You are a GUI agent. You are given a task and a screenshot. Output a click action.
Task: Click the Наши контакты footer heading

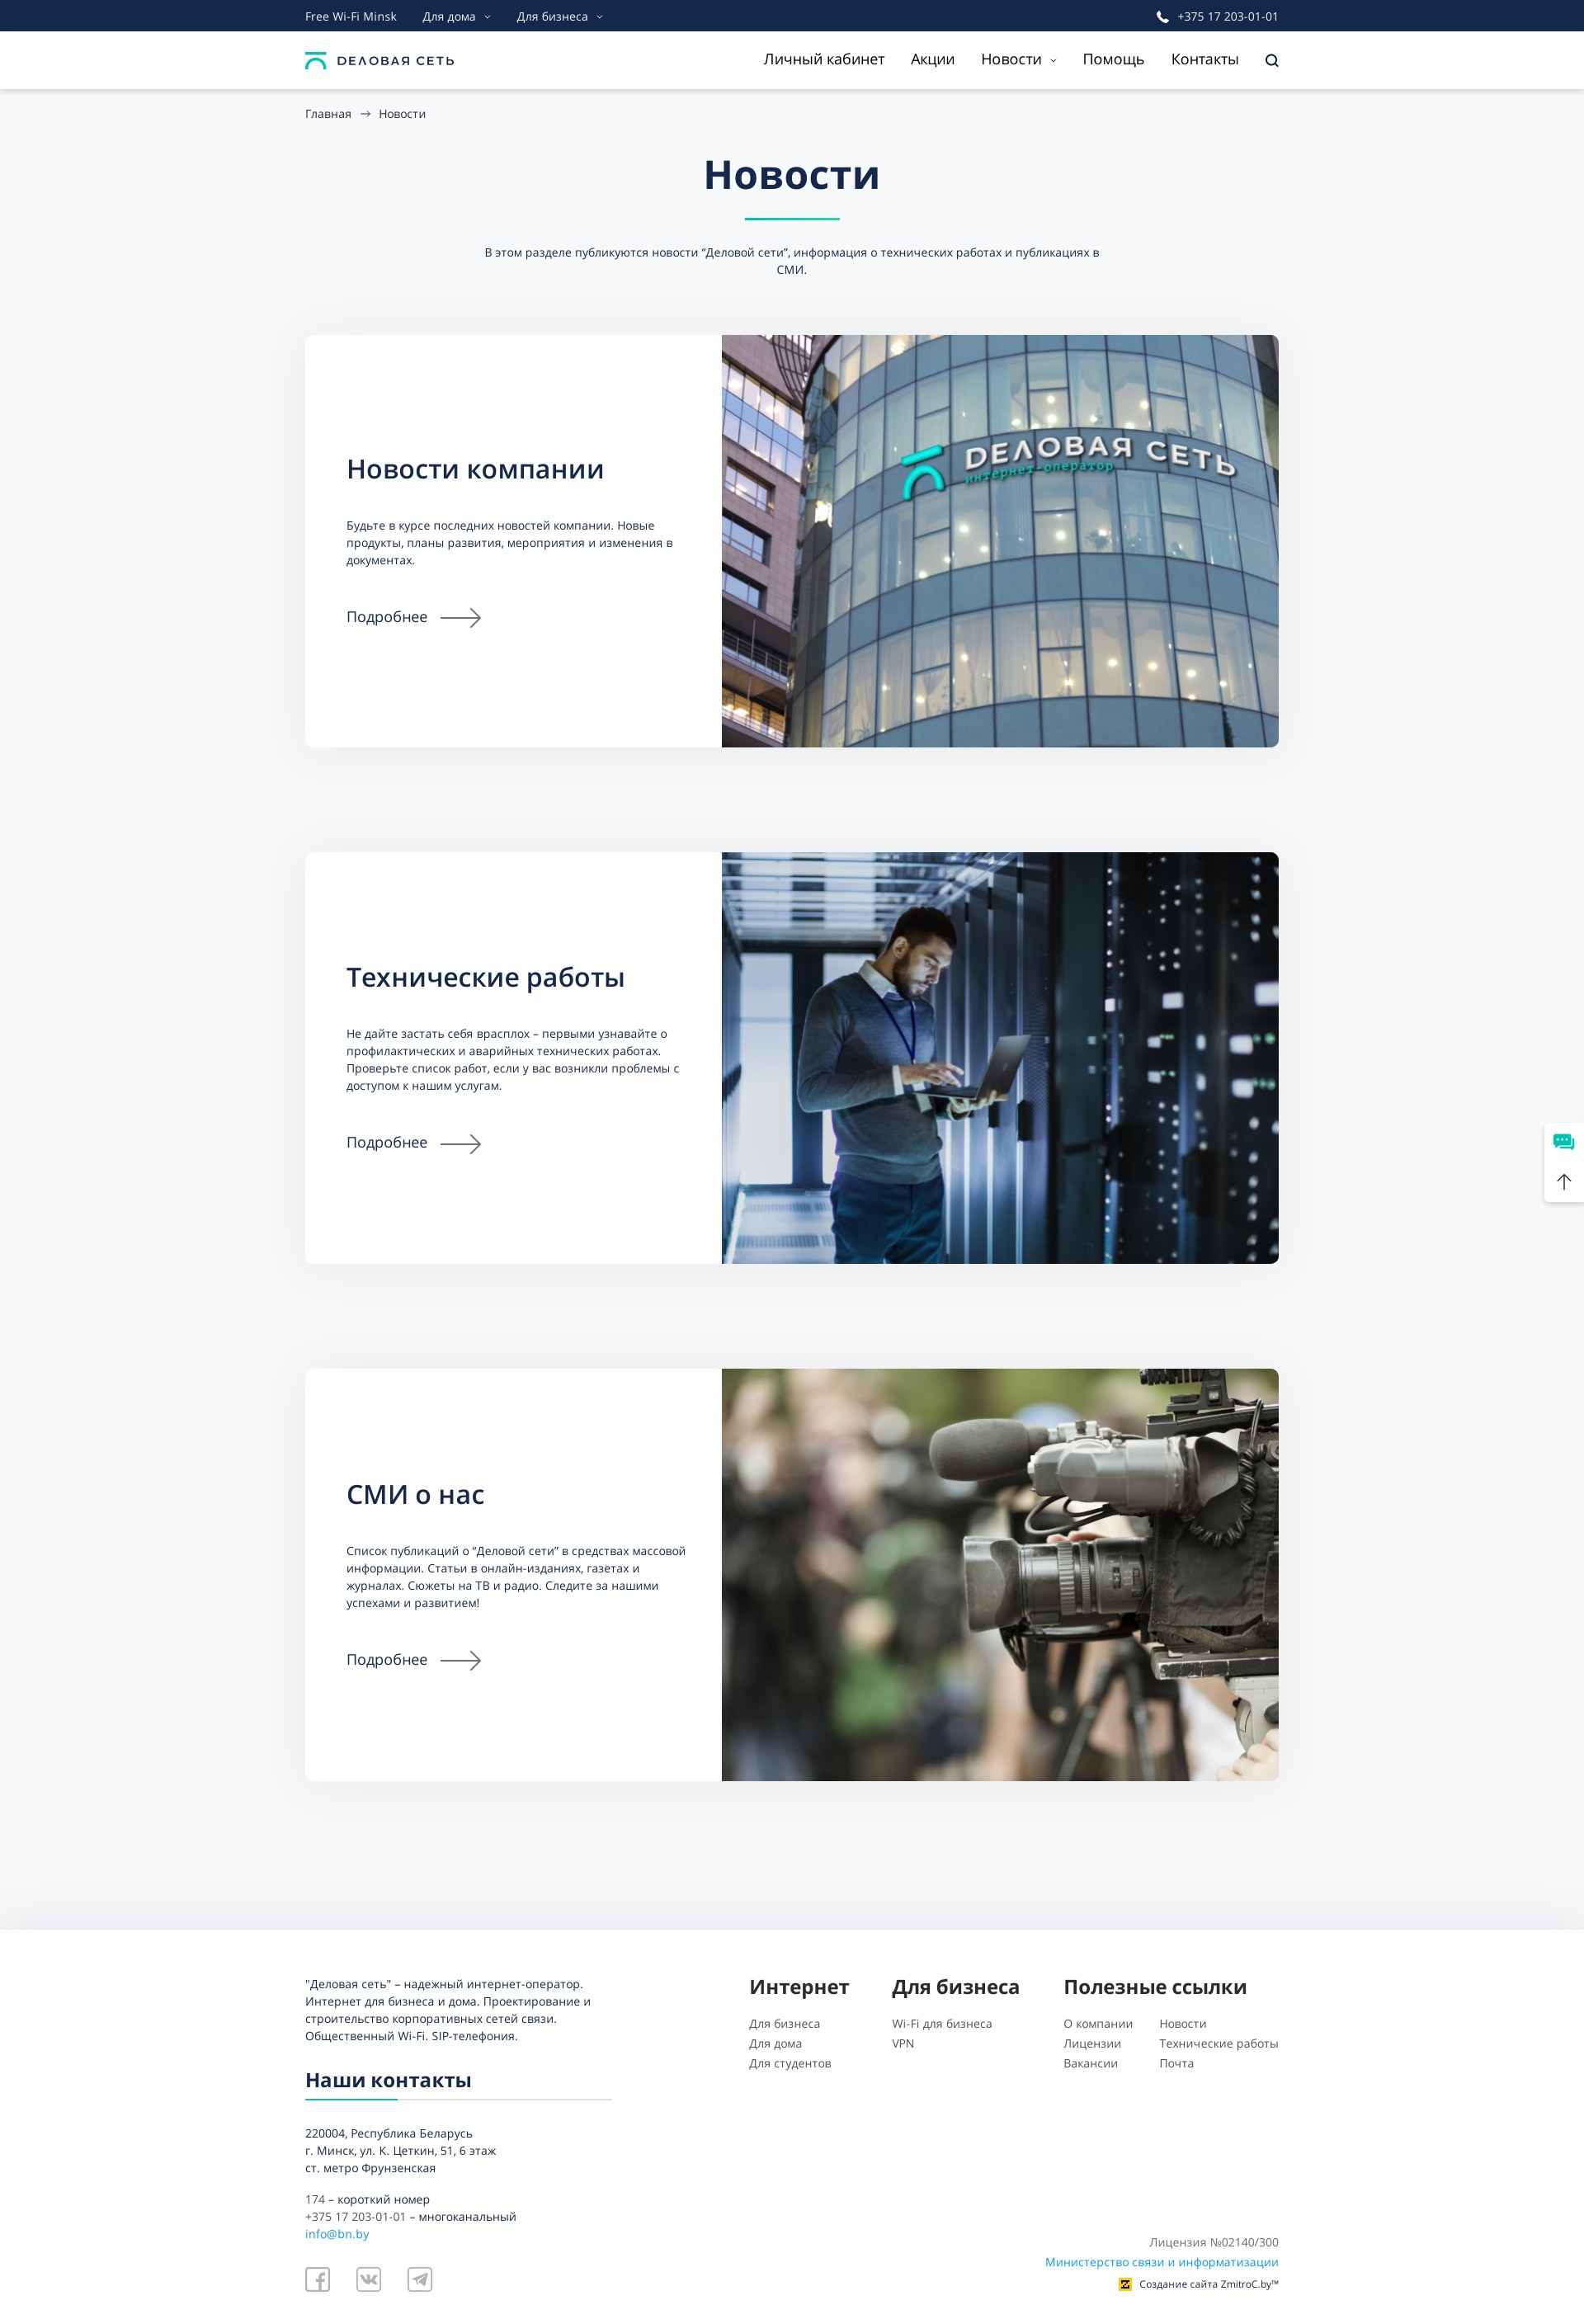click(x=388, y=2080)
